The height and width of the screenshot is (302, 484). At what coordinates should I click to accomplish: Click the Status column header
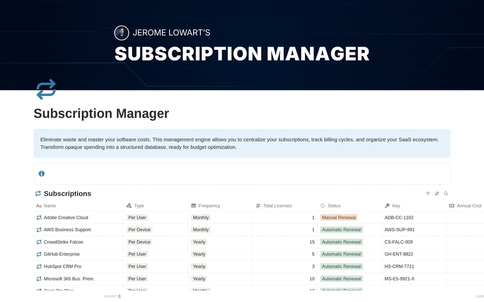pyautogui.click(x=330, y=206)
